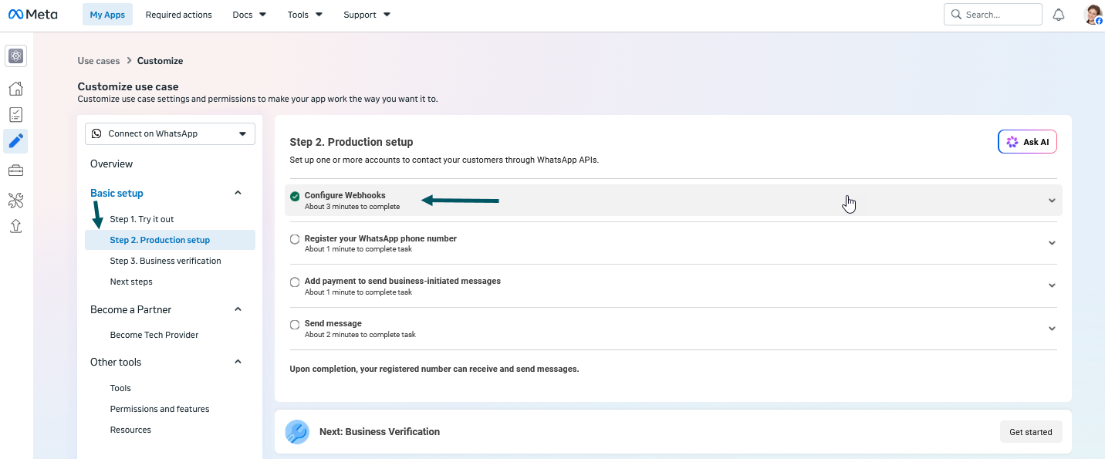Open Next steps in sidebar
The height and width of the screenshot is (459, 1105).
tap(131, 282)
